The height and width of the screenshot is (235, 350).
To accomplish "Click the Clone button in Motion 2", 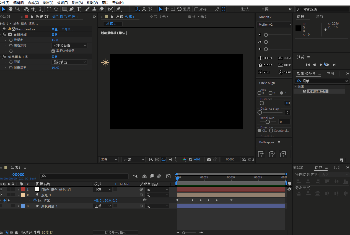I will click(265, 65).
